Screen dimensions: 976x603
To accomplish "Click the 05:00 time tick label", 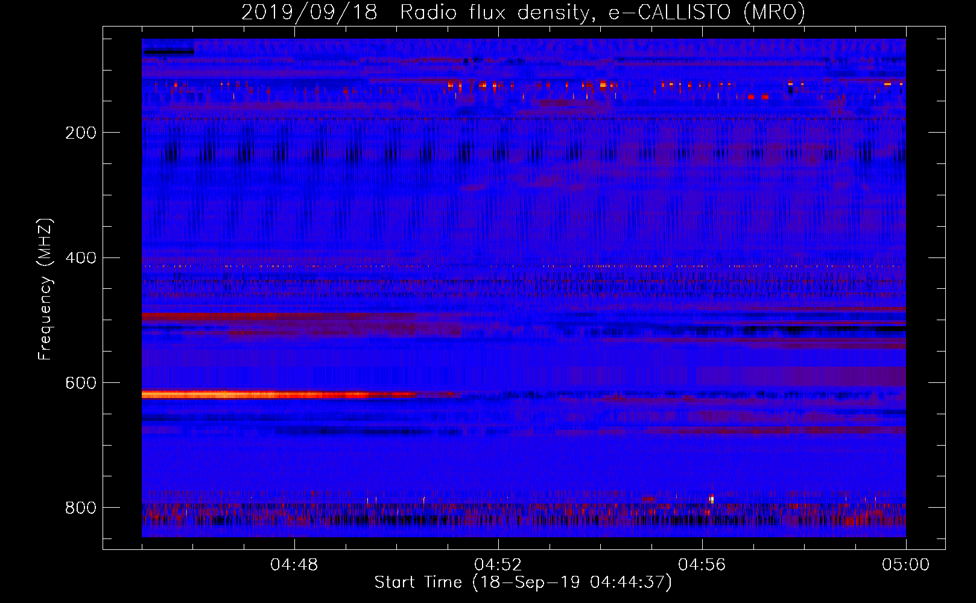I will coord(905,565).
